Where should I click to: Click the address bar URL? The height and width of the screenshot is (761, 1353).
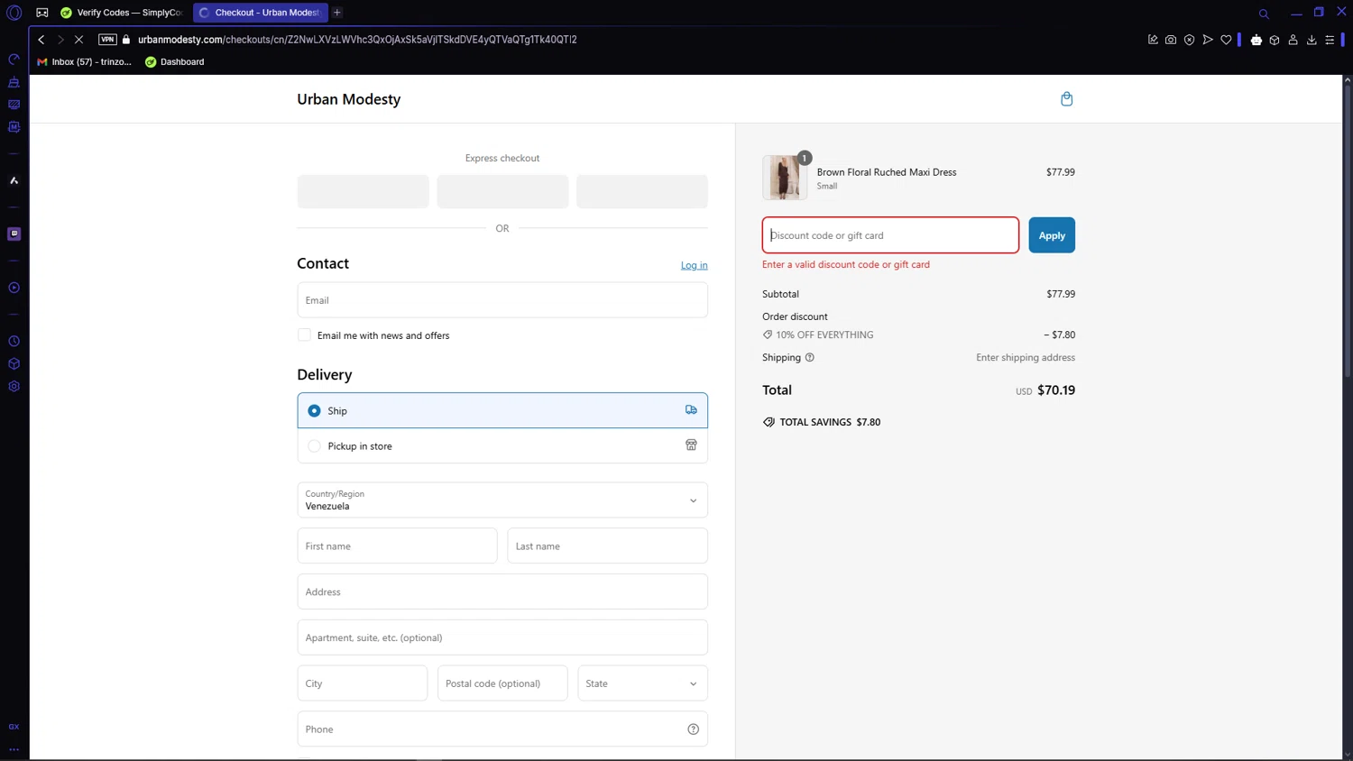point(357,40)
